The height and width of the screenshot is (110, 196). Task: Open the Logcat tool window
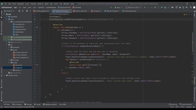click(37, 105)
